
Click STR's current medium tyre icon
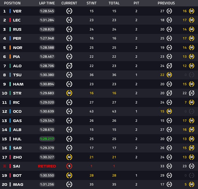[69, 93]
